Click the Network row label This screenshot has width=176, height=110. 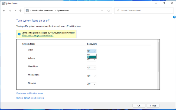tap(32, 83)
